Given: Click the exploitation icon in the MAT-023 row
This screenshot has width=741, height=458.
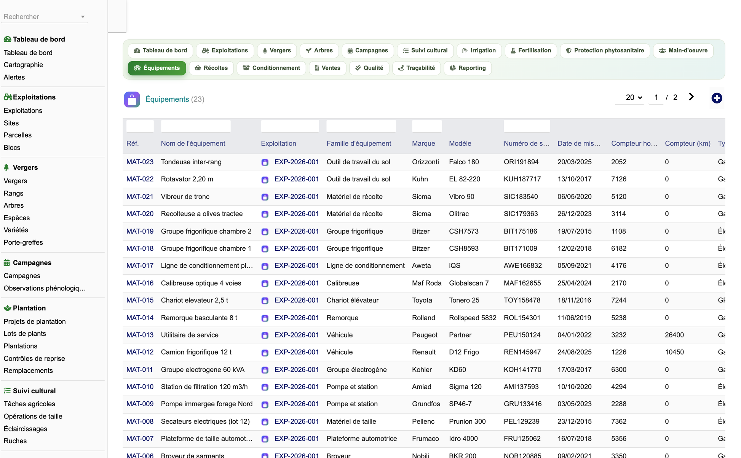Looking at the screenshot, I should (x=265, y=162).
